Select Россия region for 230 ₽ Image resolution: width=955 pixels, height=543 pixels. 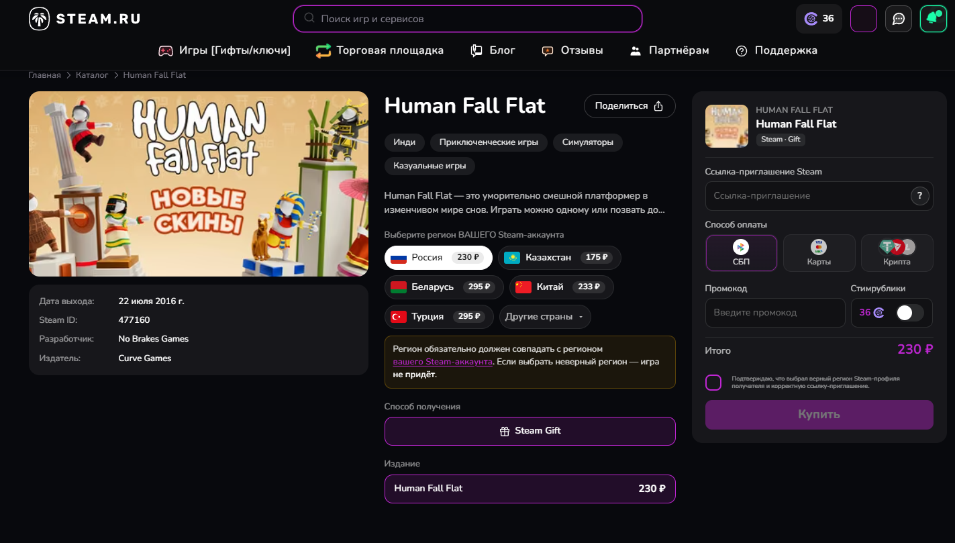pos(438,258)
